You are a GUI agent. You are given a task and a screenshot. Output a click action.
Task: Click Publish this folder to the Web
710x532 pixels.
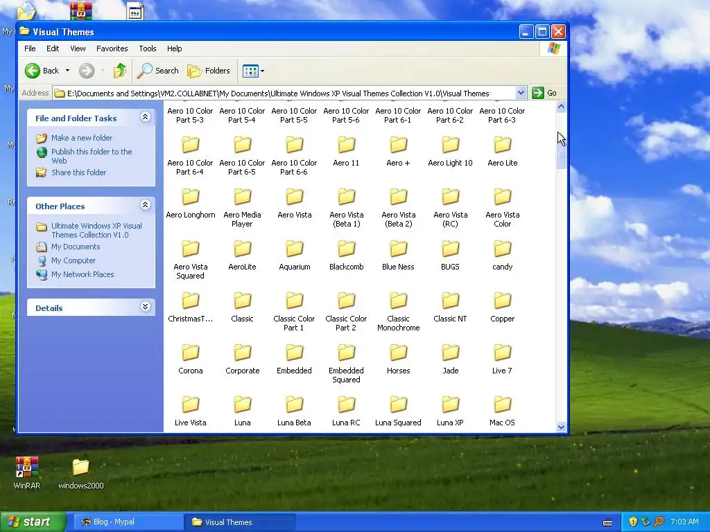pyautogui.click(x=92, y=156)
